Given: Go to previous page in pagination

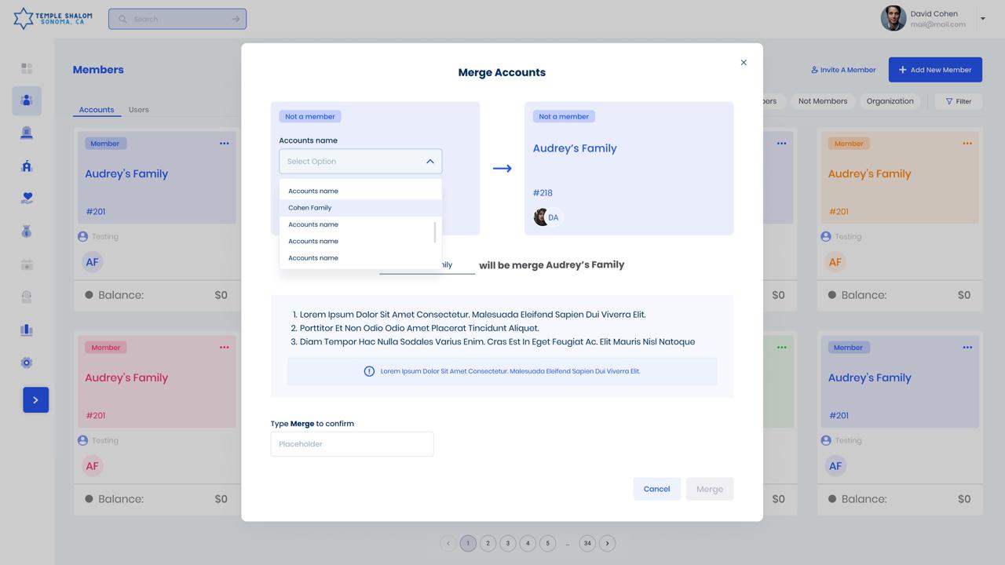Looking at the screenshot, I should click(448, 543).
